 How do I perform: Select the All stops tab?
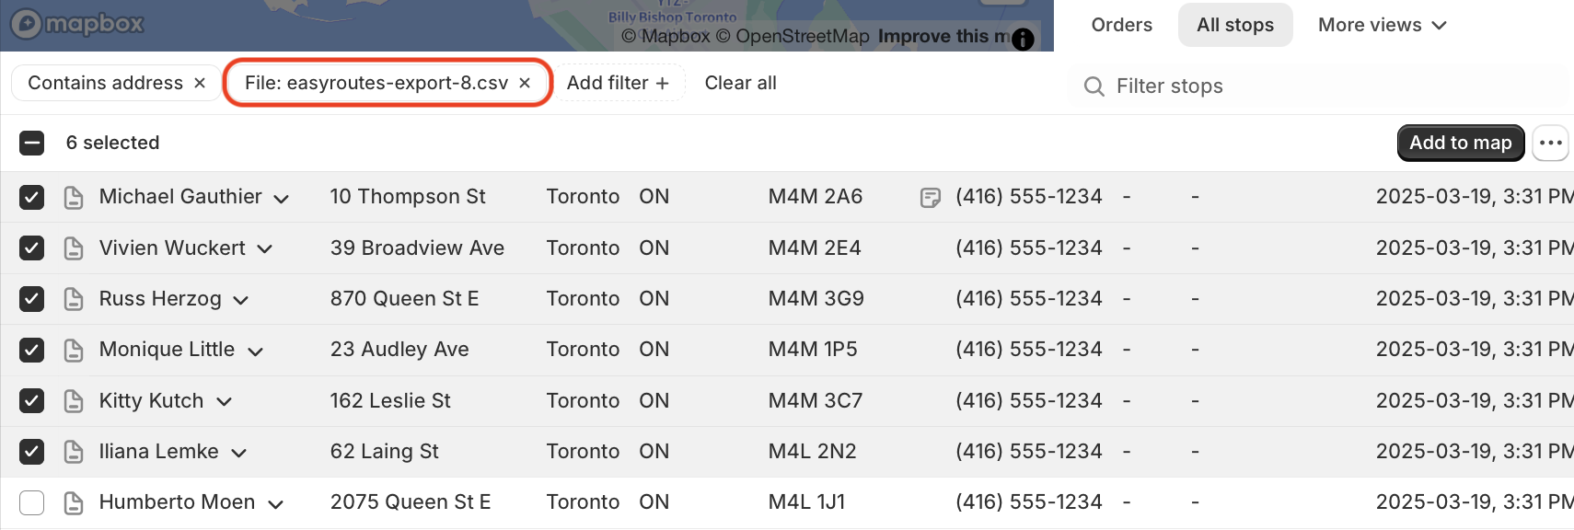click(x=1235, y=25)
